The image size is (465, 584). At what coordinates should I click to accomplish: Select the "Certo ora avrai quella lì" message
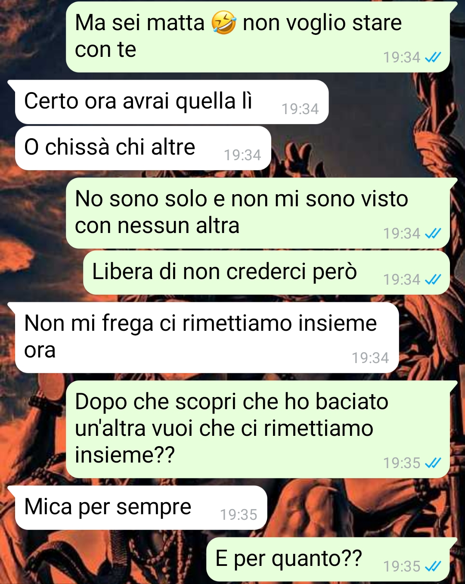pyautogui.click(x=172, y=102)
